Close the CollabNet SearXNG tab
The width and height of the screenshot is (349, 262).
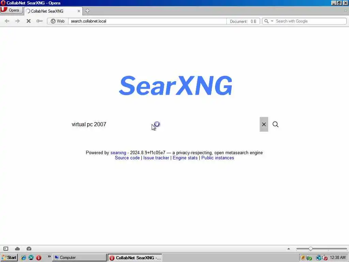tap(79, 11)
